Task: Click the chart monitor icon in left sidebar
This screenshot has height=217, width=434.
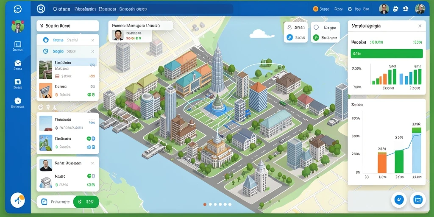Action: (x=18, y=44)
